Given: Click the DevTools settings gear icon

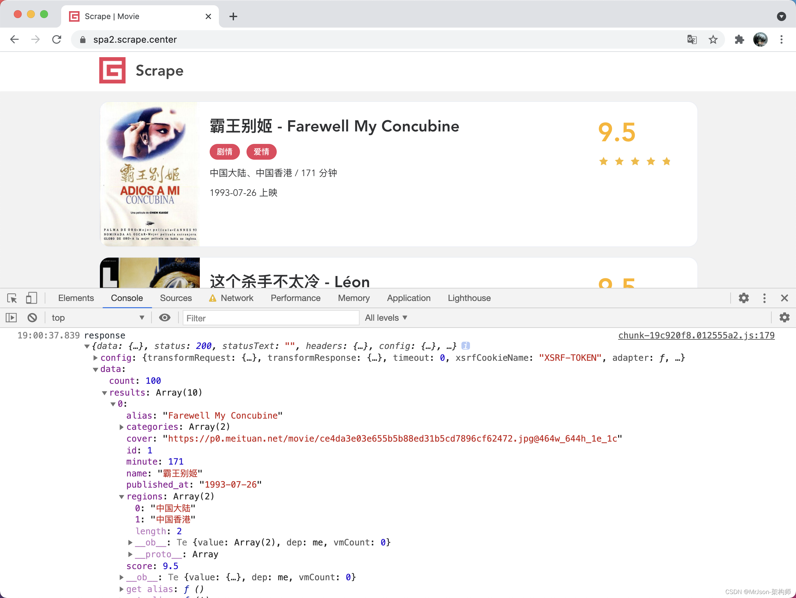Looking at the screenshot, I should pyautogui.click(x=743, y=298).
